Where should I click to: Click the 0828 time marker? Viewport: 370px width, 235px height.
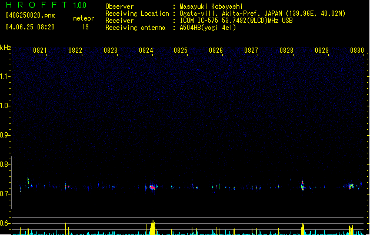286,51
